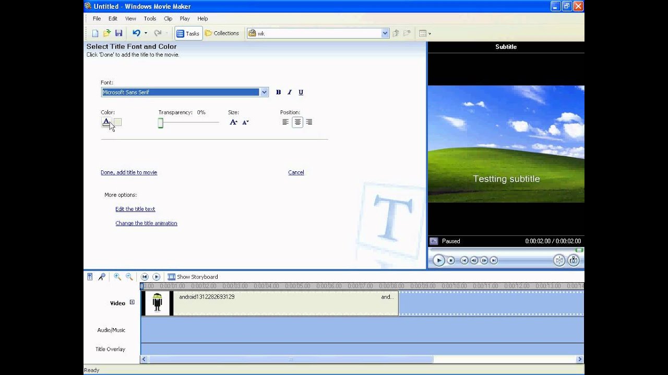Click the Show Storyboard button
The image size is (668, 375).
point(193,277)
